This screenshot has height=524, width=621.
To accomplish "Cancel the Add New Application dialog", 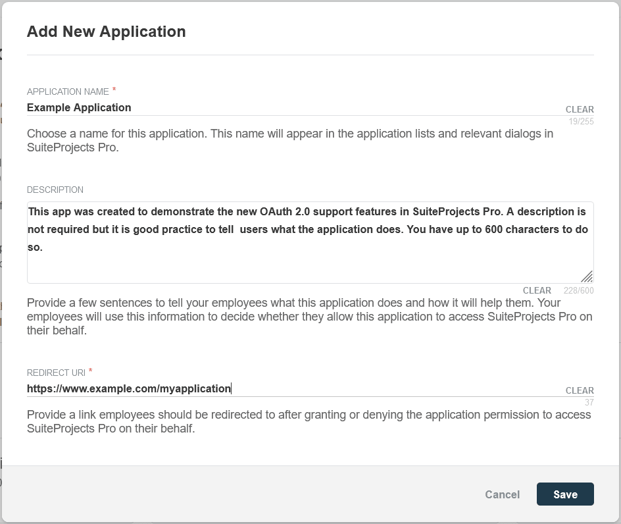I will [502, 494].
